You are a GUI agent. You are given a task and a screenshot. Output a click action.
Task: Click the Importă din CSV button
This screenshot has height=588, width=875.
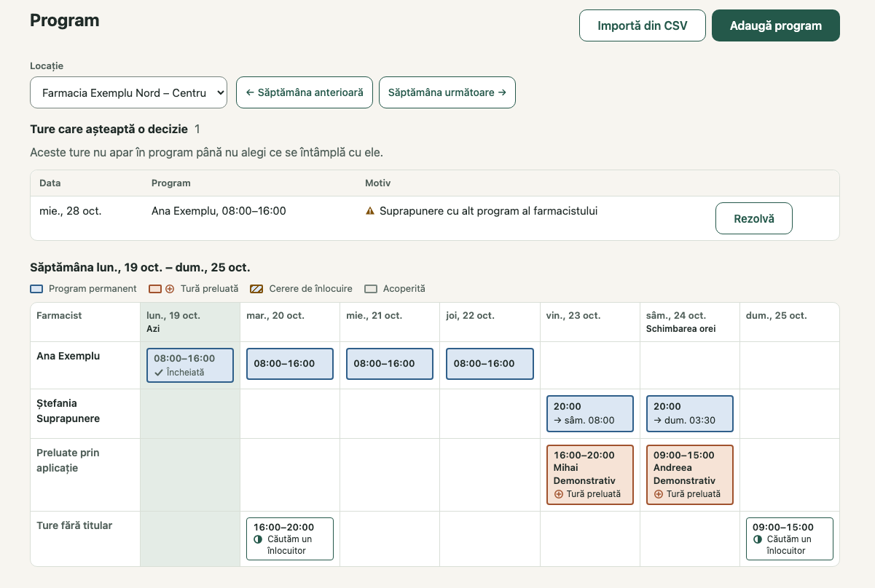(643, 25)
